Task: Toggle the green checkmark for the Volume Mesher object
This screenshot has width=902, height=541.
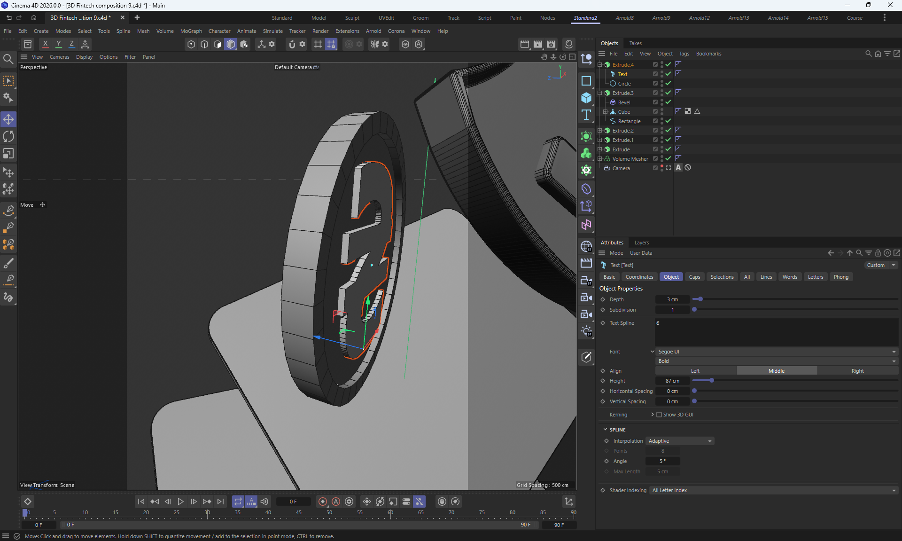Action: [x=668, y=158]
